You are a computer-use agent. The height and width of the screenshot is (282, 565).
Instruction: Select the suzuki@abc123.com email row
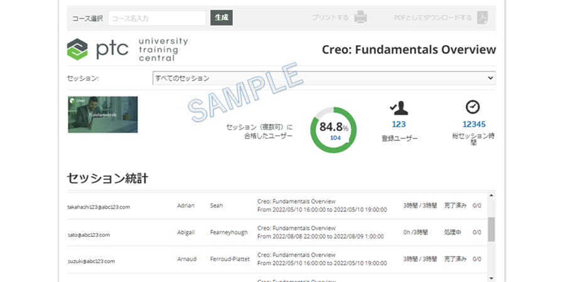coord(91,261)
